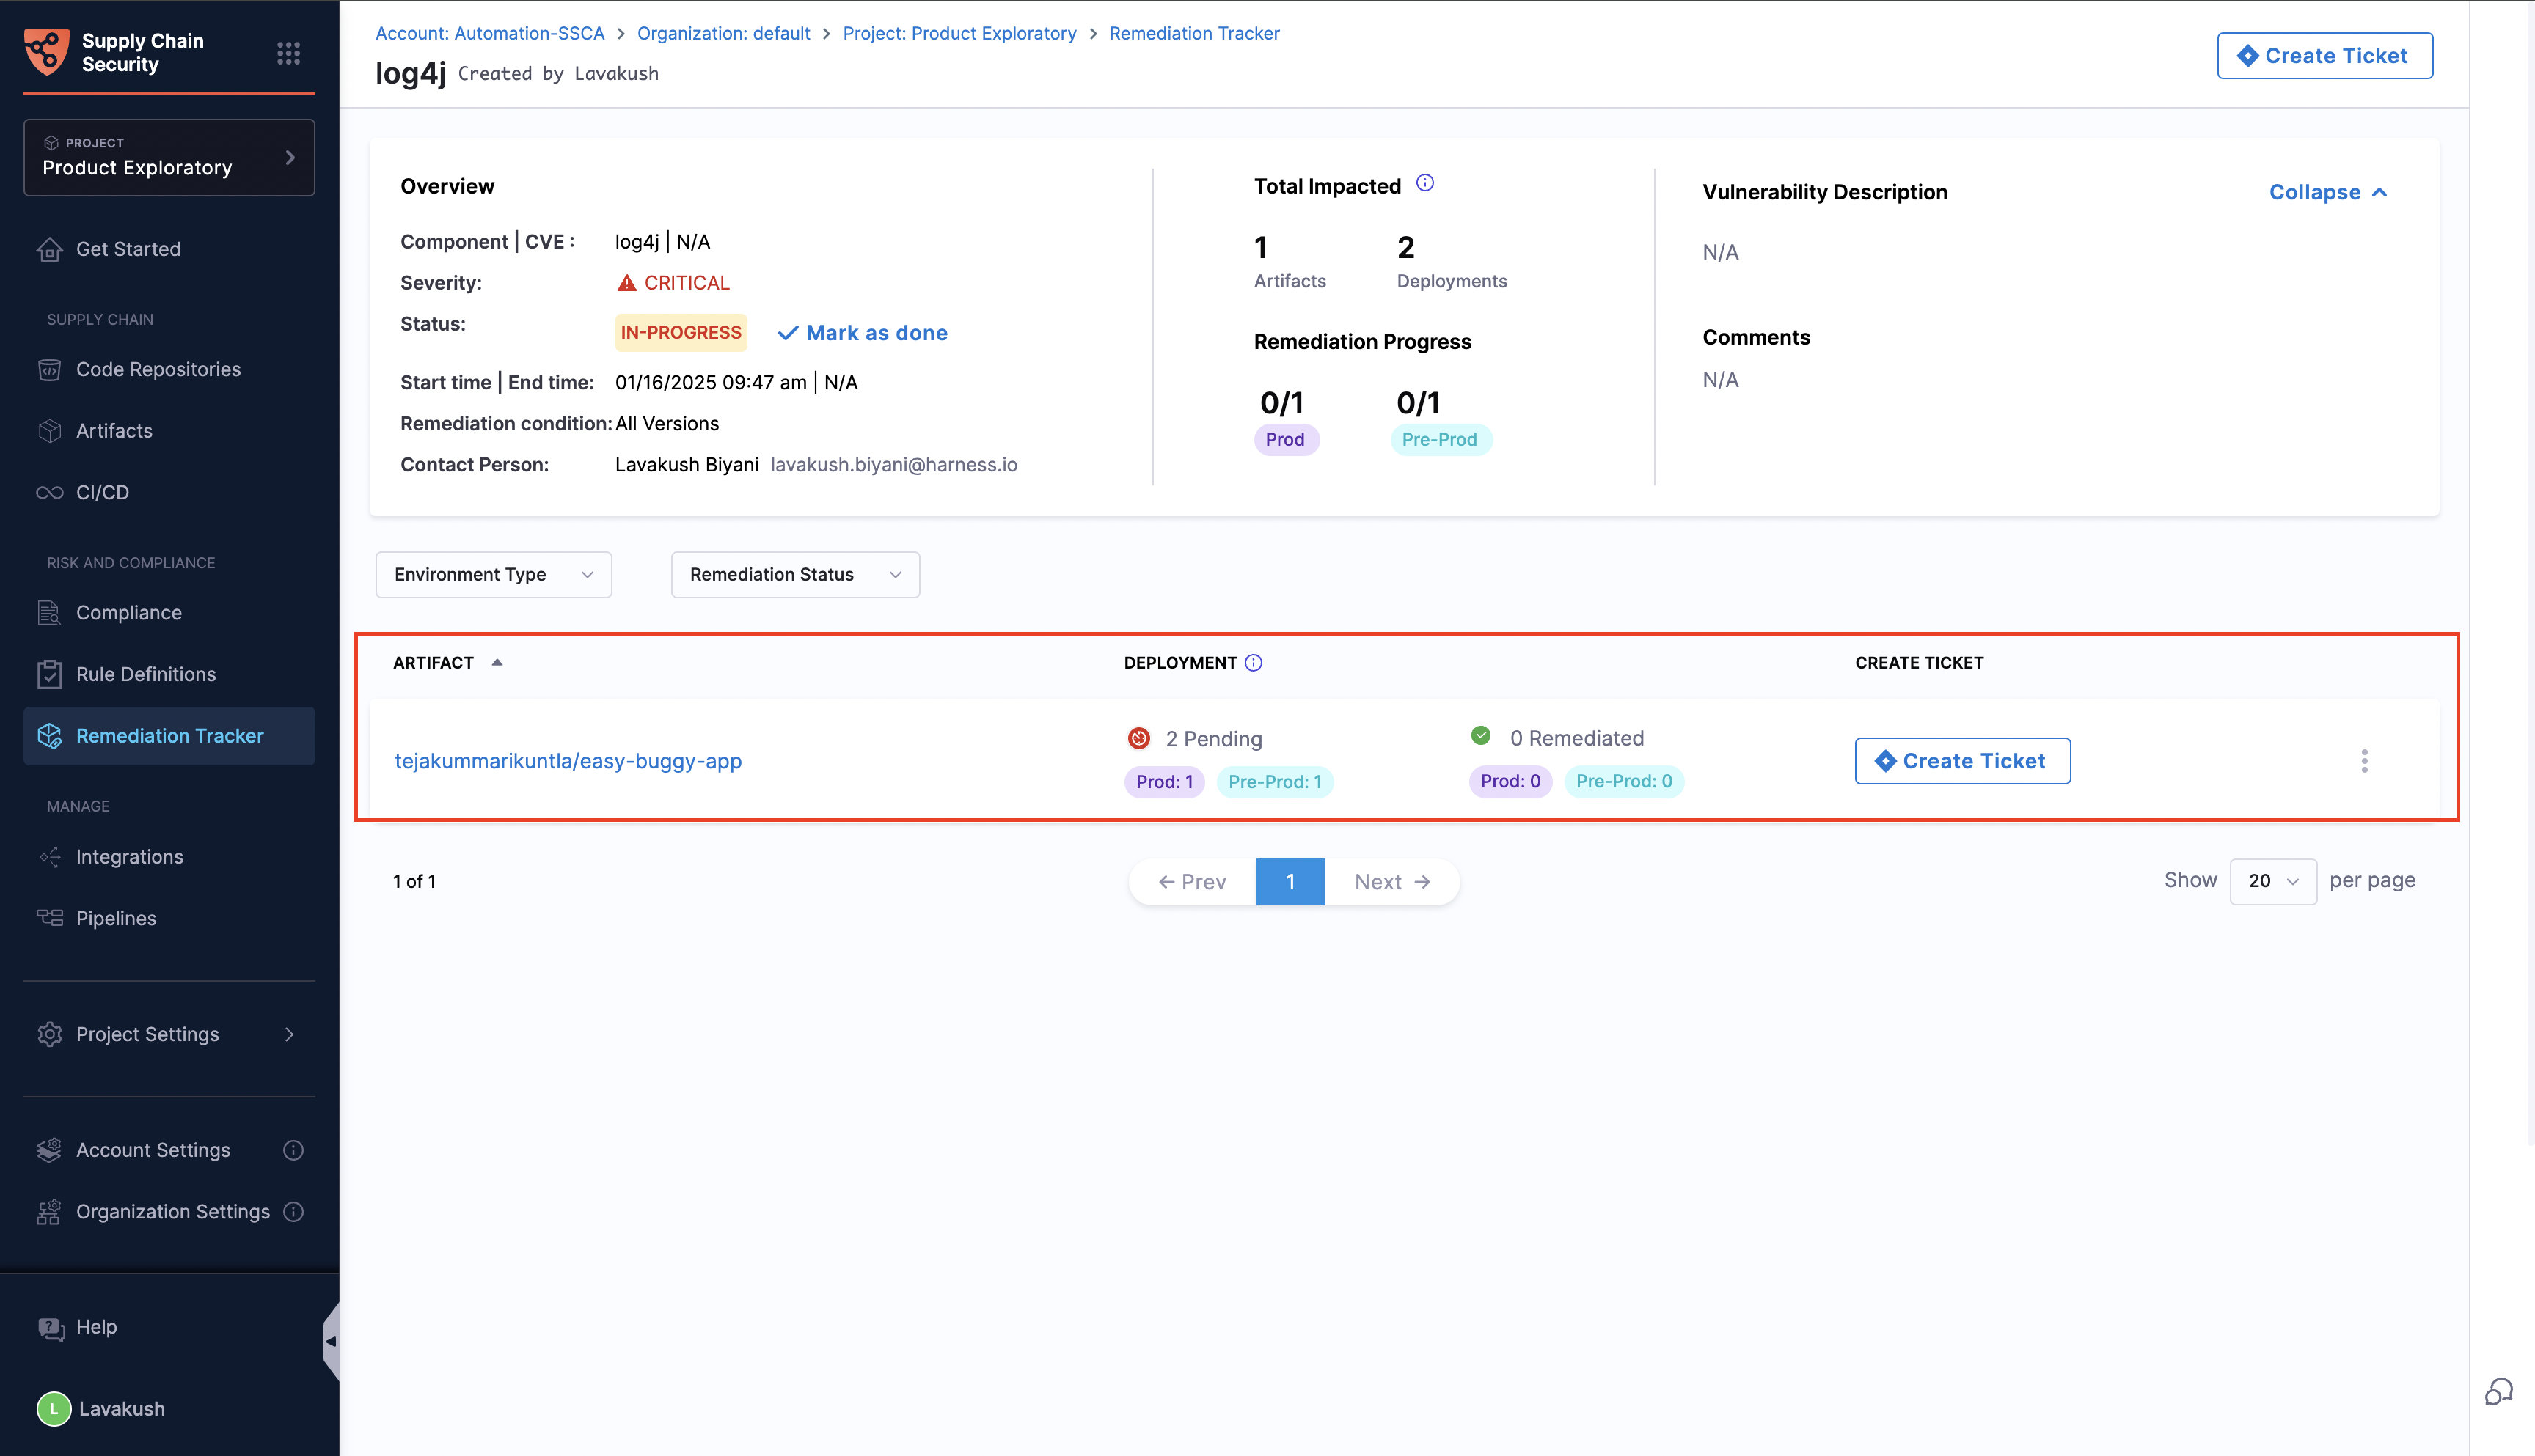Open the Environment Type dropdown
The image size is (2535, 1456).
point(493,574)
